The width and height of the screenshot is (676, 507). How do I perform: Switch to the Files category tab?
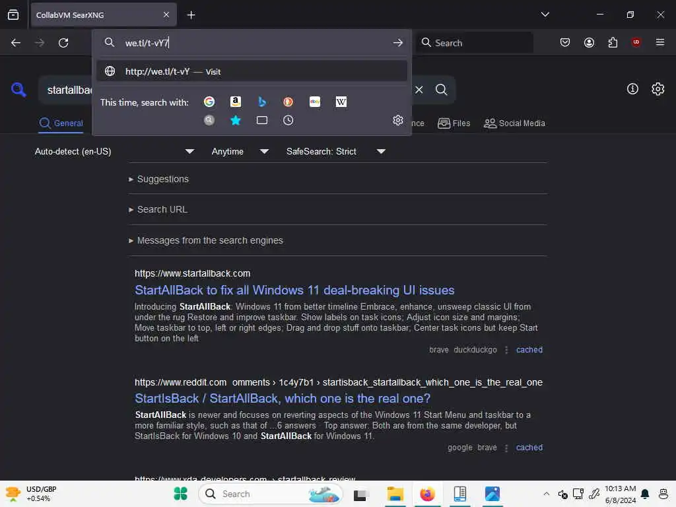(x=454, y=123)
